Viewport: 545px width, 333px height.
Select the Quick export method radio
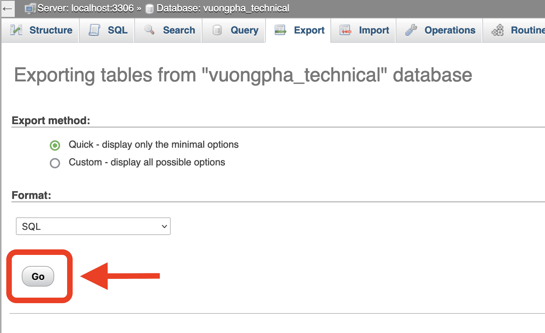(55, 146)
